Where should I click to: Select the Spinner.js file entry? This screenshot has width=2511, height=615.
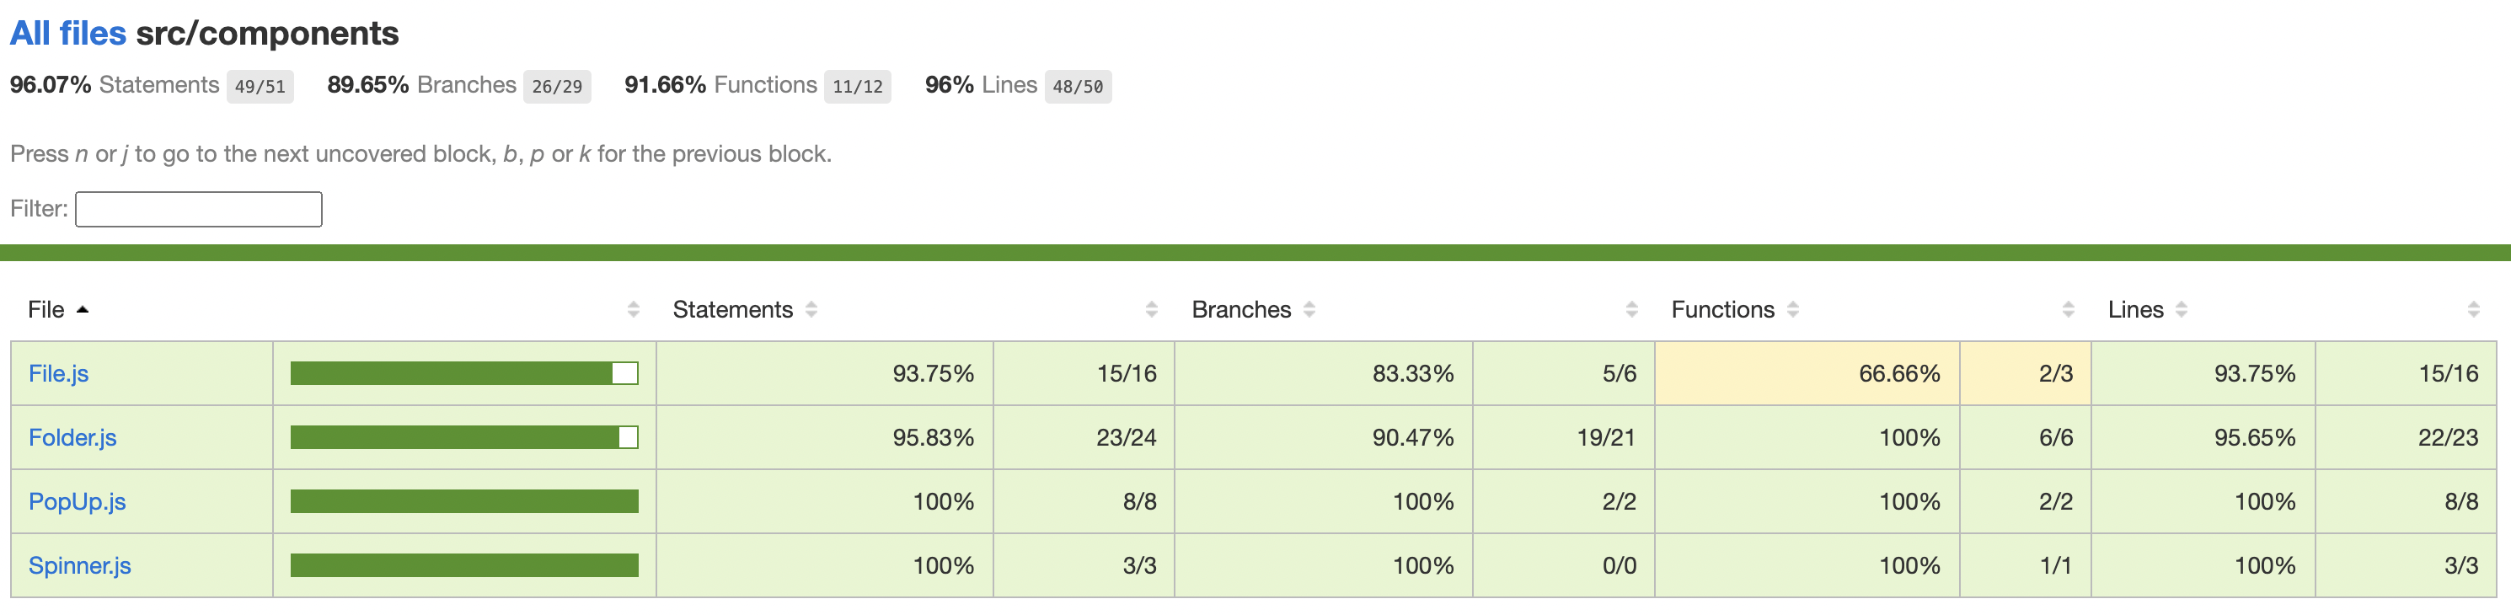coord(79,564)
